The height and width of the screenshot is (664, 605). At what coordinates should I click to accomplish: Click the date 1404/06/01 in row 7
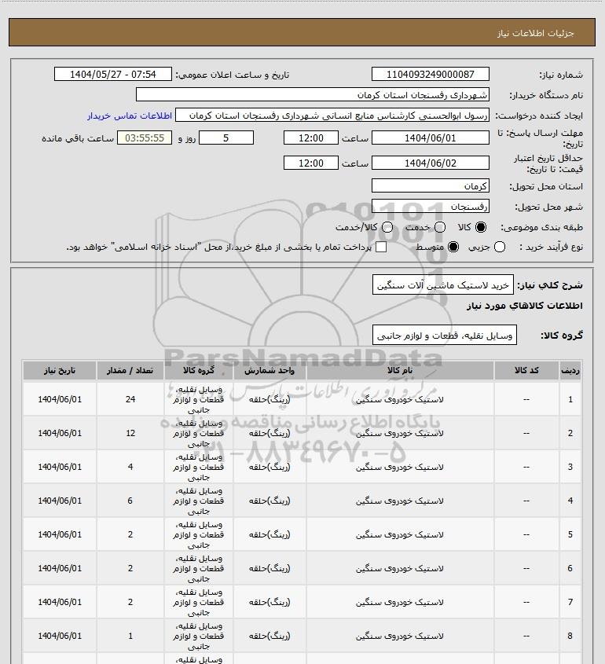click(60, 602)
